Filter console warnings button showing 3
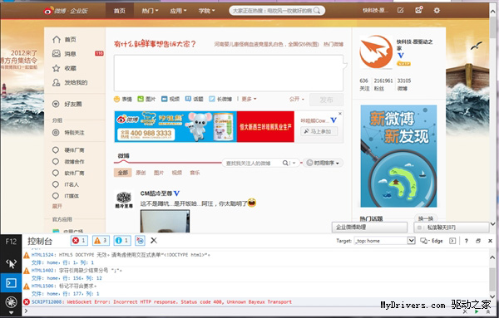The image size is (499, 318). (x=101, y=241)
